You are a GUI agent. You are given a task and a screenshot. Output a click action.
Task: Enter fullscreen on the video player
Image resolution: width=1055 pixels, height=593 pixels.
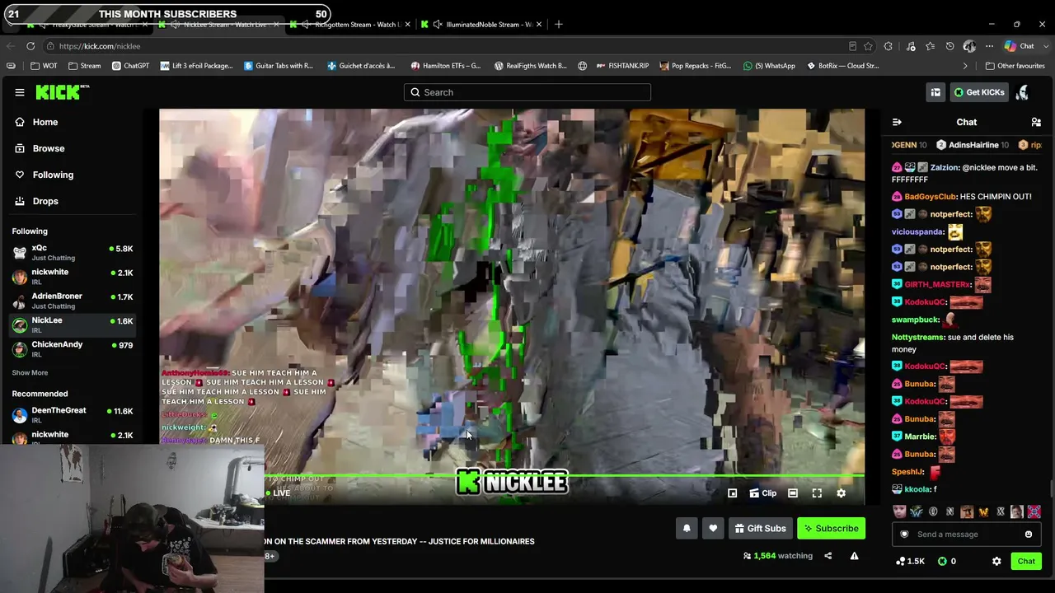(x=817, y=493)
